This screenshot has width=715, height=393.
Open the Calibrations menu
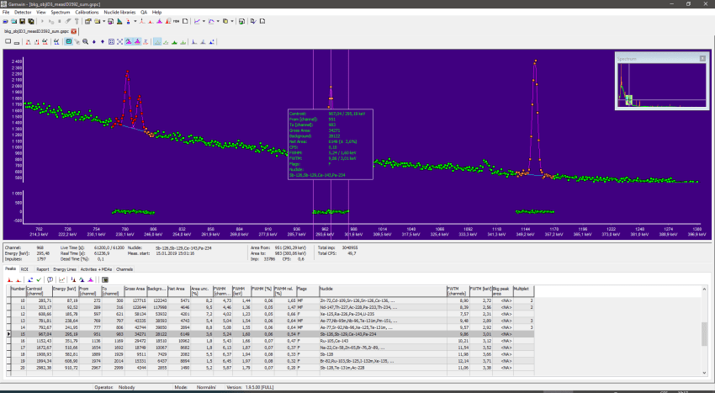tap(87, 13)
